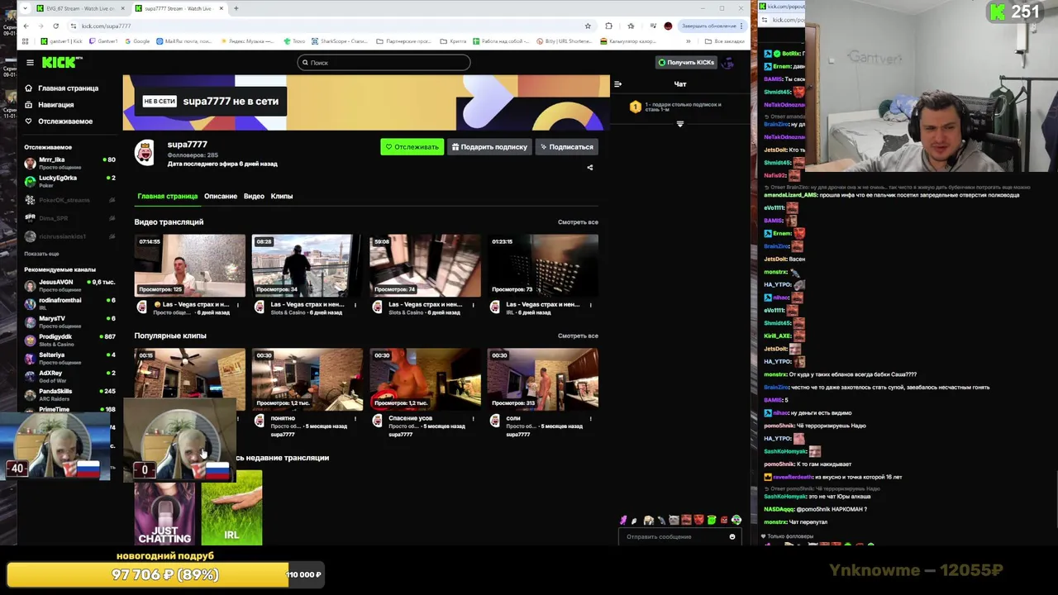
Task: Play the Спасение усов clip thumbnail
Action: [425, 379]
